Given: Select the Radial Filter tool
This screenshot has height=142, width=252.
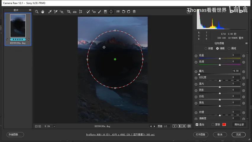Looking at the screenshot, I should point(111,12).
